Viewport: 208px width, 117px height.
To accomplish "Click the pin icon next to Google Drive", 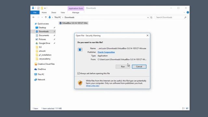I will tap(54, 43).
